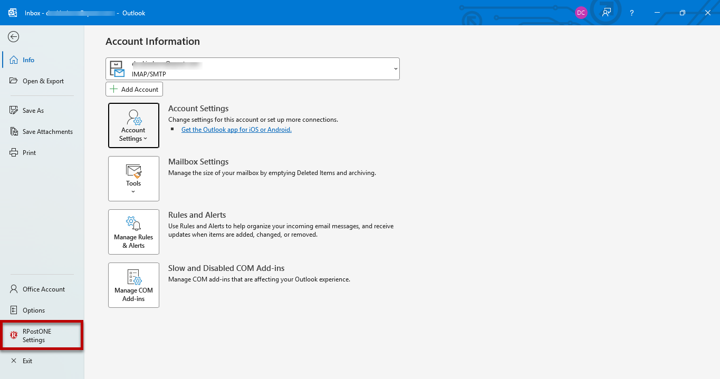
Task: Expand the Tools dropdown button
Action: (133, 179)
